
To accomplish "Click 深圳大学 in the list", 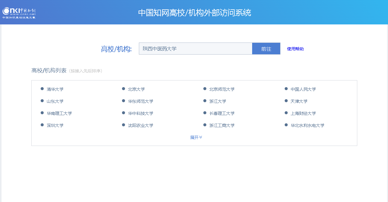I will tap(55, 125).
